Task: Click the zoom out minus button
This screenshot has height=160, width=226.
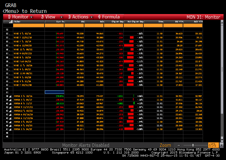Action: [179, 145]
